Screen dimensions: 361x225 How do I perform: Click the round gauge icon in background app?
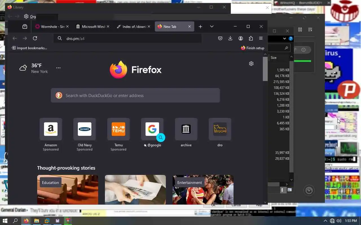pos(309,190)
